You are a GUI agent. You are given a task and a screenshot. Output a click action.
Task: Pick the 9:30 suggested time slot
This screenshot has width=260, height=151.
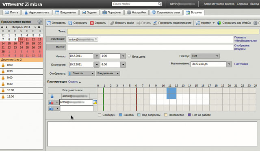pyautogui.click(x=22, y=84)
